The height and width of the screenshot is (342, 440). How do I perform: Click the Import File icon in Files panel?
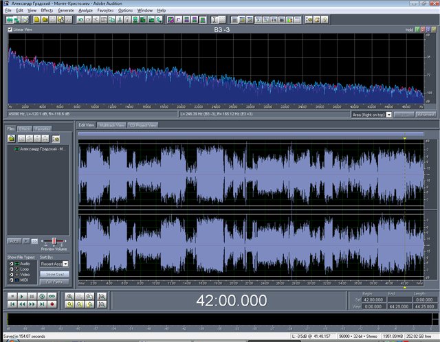[x=12, y=138]
